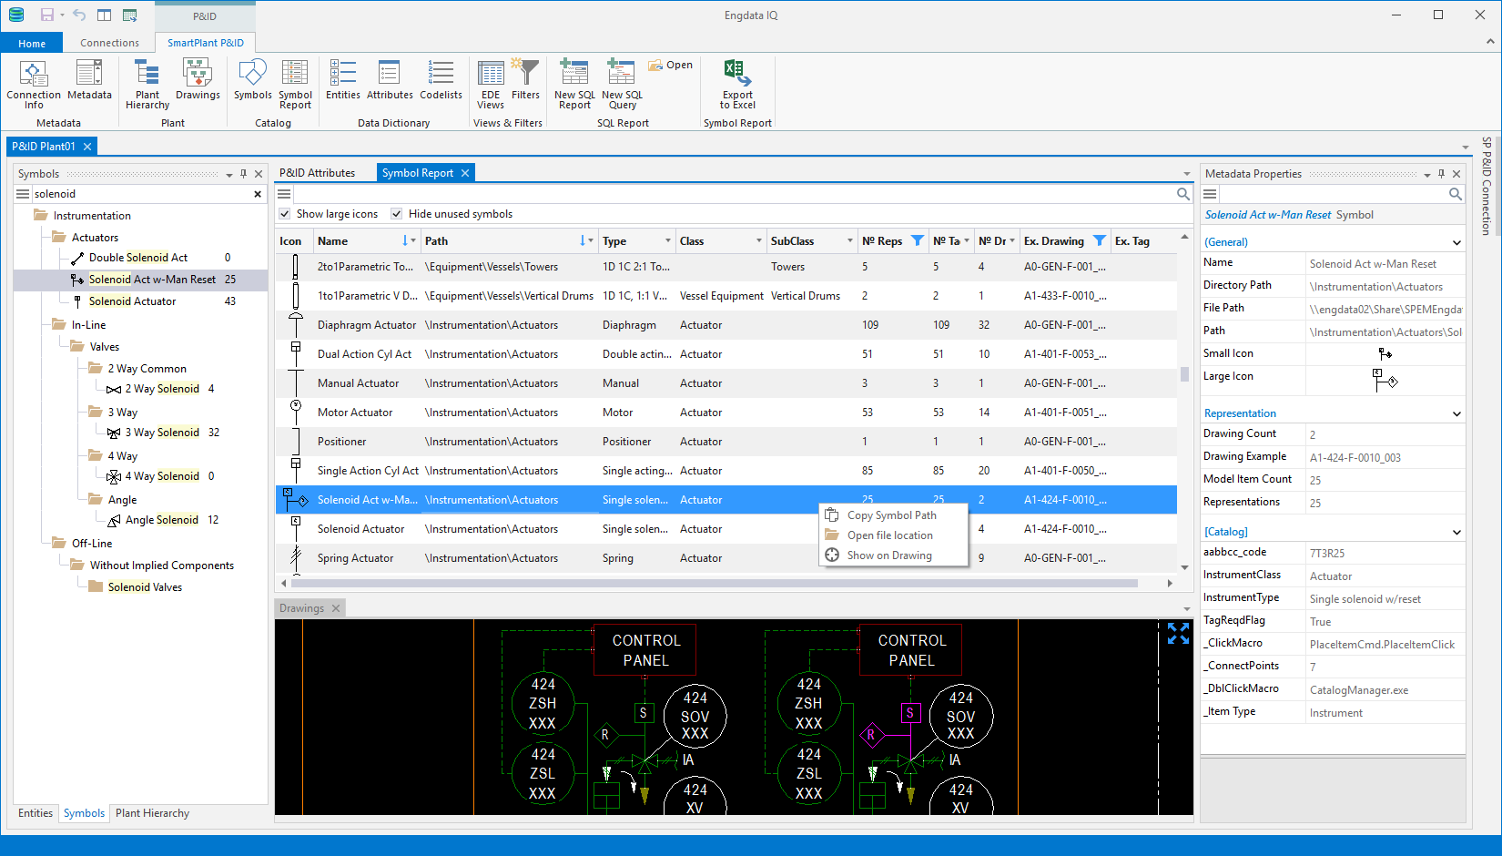Disable Hide unused symbols
The image size is (1502, 856).
click(396, 213)
